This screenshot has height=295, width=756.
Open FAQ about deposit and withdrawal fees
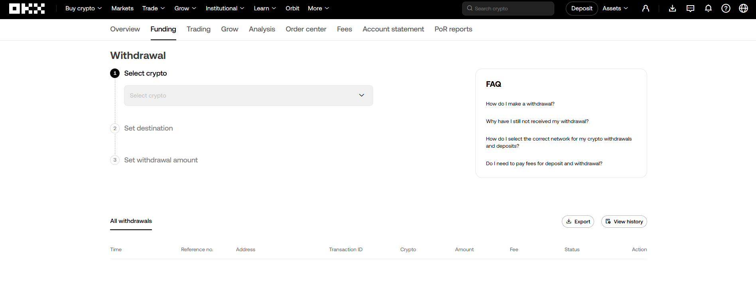[544, 164]
